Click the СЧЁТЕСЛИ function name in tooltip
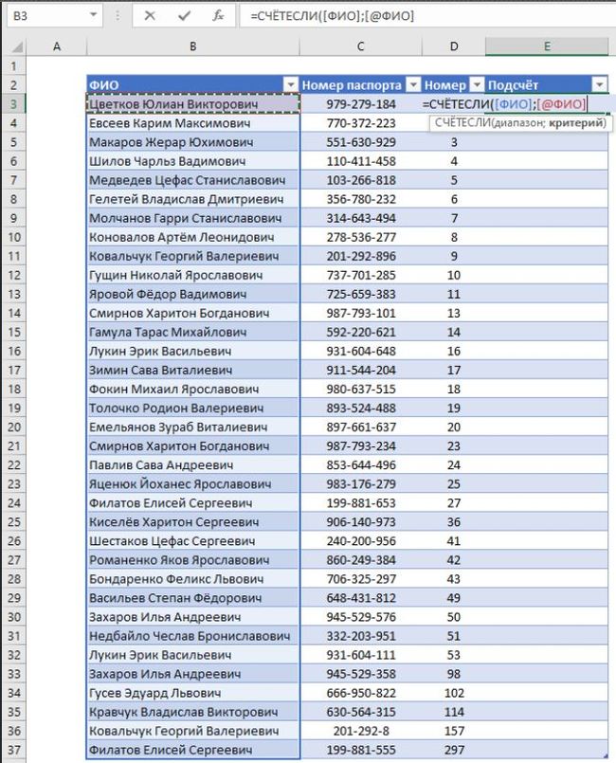 462,123
